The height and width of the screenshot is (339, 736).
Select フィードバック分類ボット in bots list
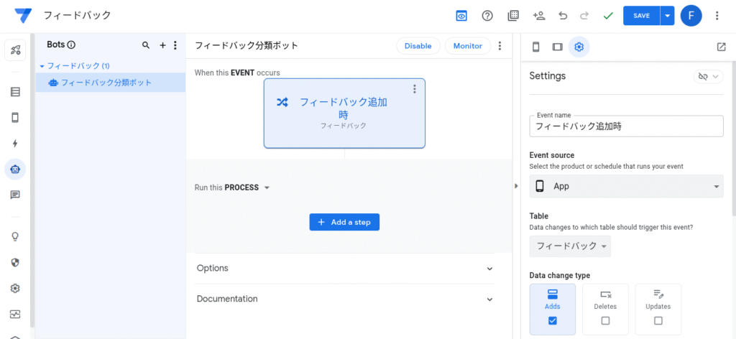[x=106, y=83]
